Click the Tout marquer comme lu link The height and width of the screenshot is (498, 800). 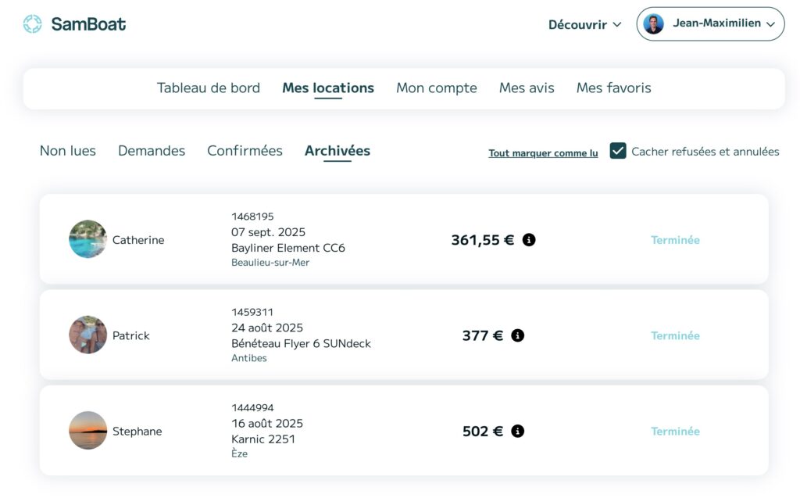pyautogui.click(x=543, y=153)
